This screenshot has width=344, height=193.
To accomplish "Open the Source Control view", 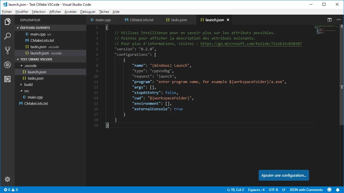I will (x=7, y=50).
